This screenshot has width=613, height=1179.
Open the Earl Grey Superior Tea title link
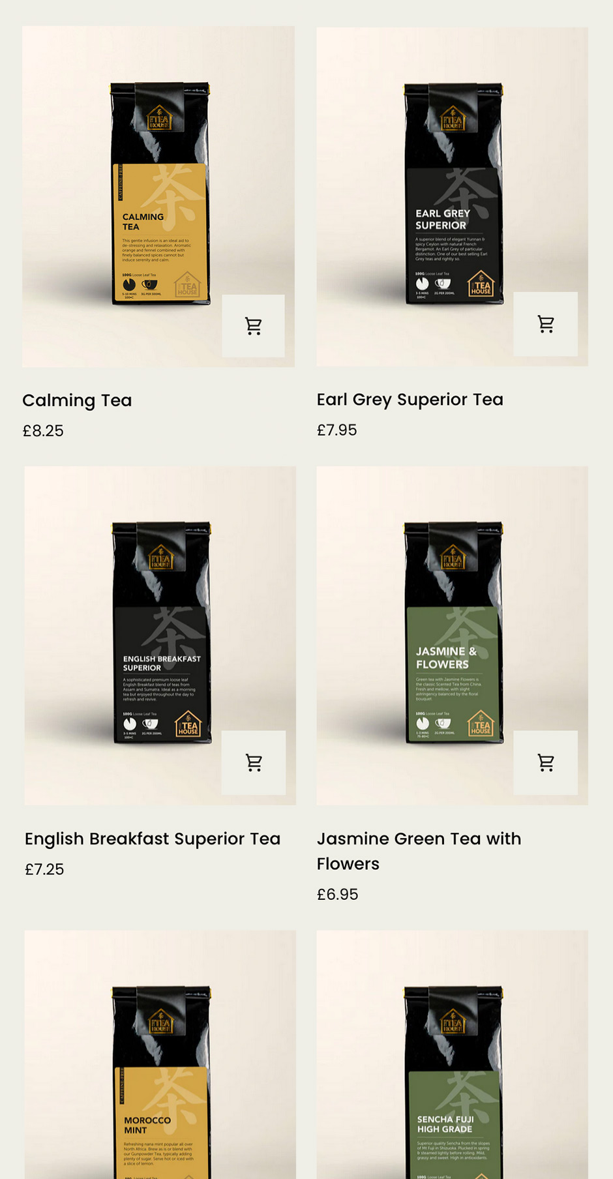[x=410, y=399]
